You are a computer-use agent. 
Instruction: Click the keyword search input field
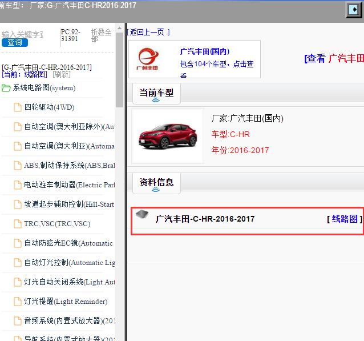(22, 34)
